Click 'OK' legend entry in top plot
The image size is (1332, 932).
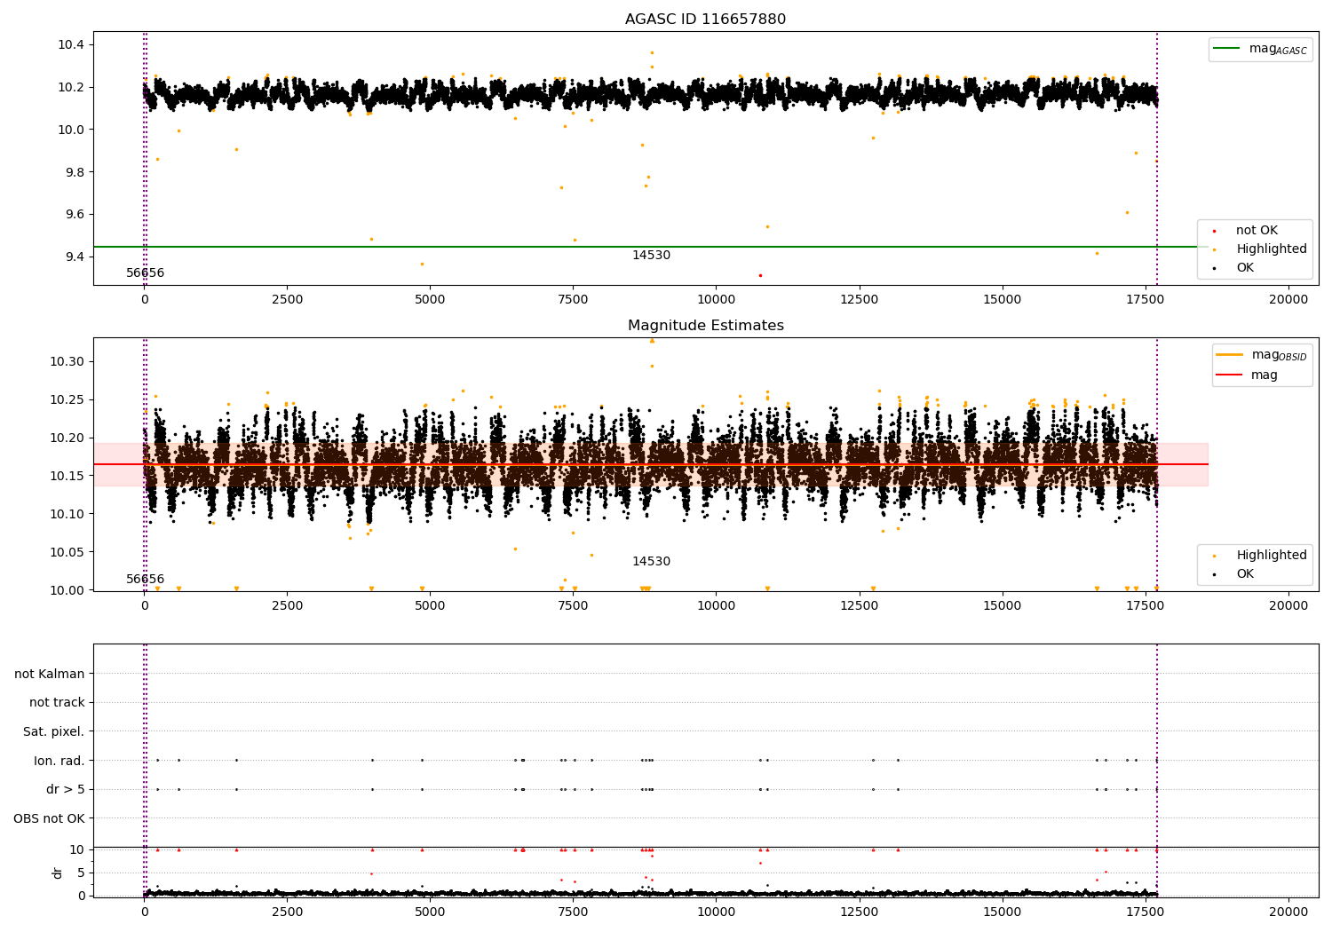[x=1245, y=268]
